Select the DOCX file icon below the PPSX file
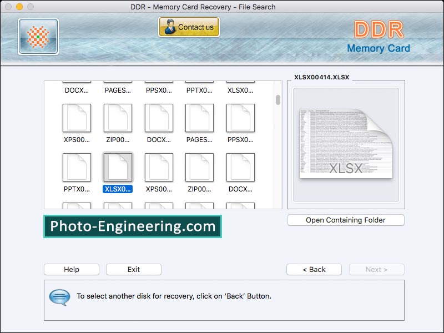The image size is (444, 333). pyautogui.click(x=240, y=168)
